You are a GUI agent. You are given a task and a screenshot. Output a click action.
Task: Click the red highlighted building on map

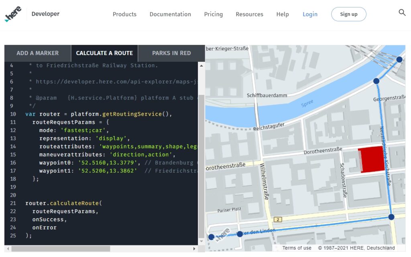click(370, 159)
